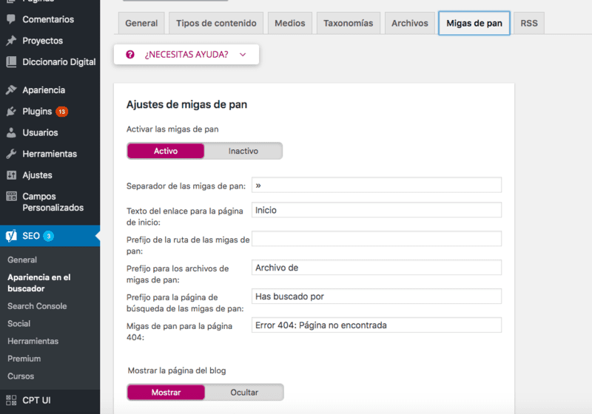Click the Comentarios speech bubble icon

(x=10, y=19)
